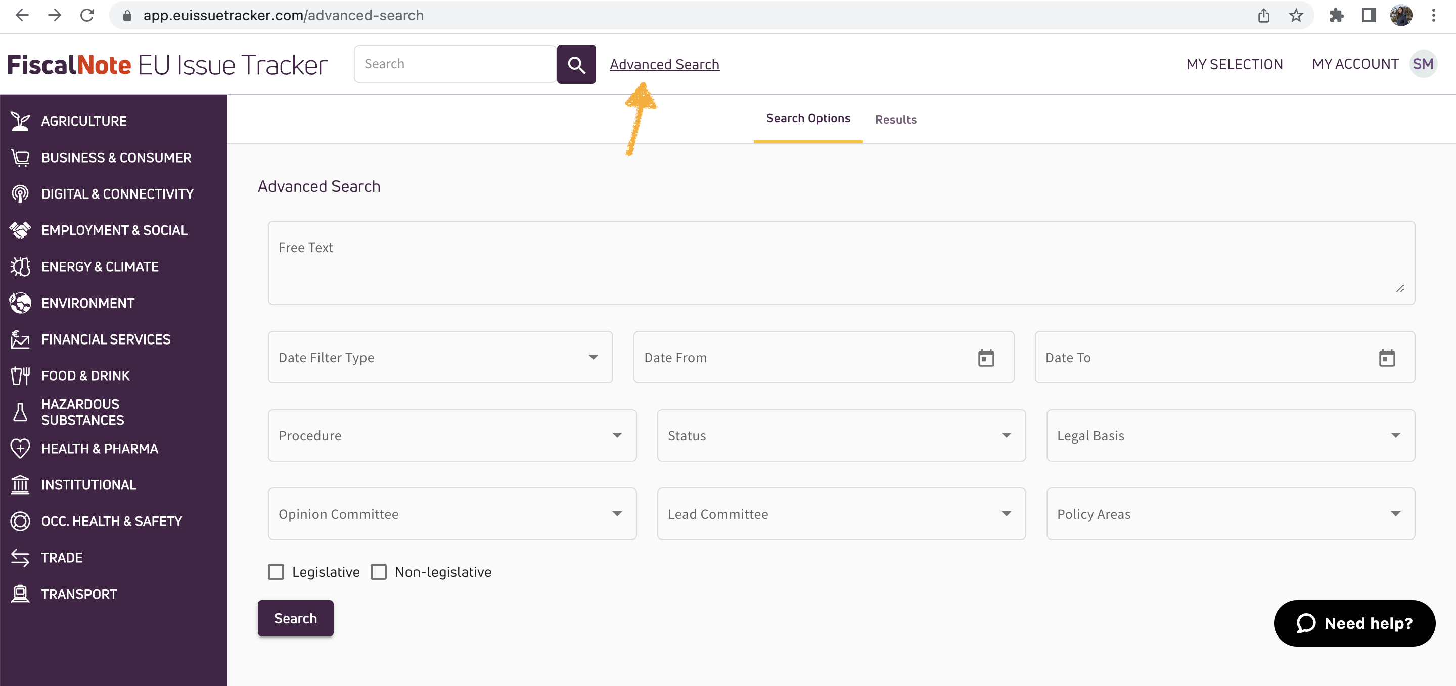Click the browser profile avatar
Image resolution: width=1456 pixels, height=686 pixels.
pos(1401,15)
